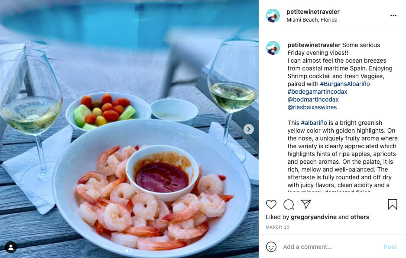Like the post with the heart icon

click(x=271, y=204)
